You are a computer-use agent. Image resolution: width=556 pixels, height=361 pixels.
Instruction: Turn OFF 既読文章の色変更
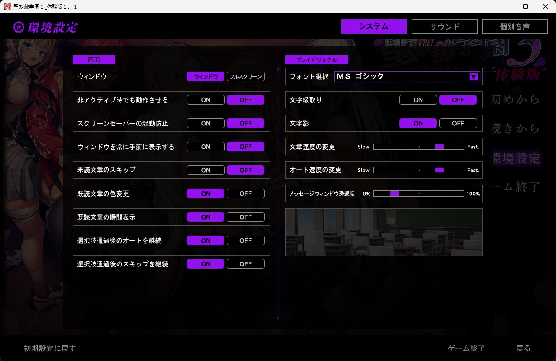pos(245,194)
